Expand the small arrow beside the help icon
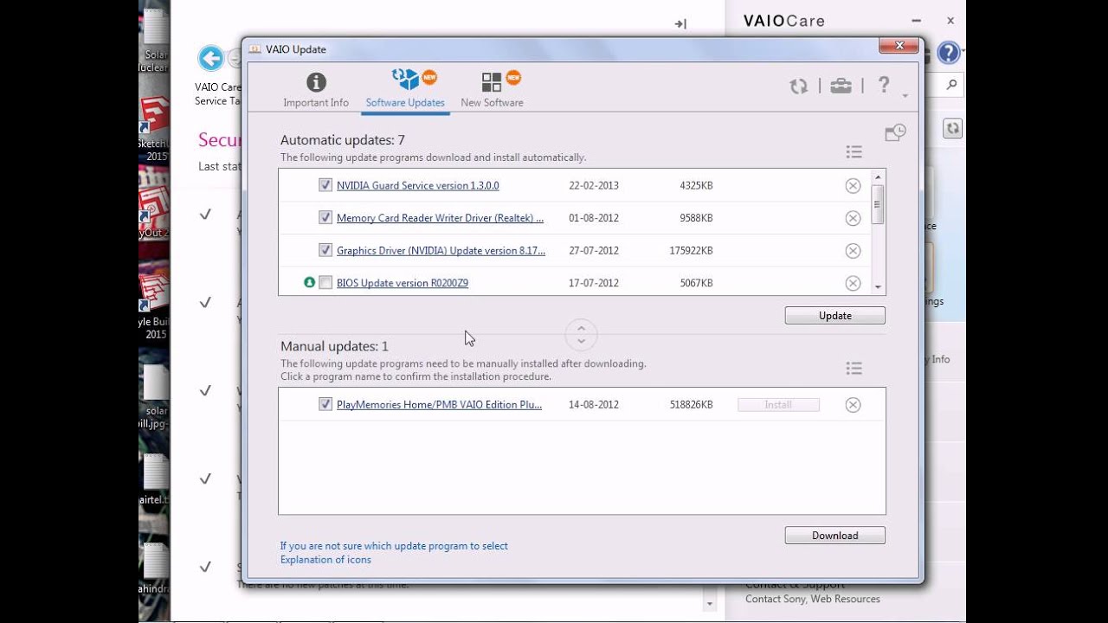 click(x=905, y=96)
